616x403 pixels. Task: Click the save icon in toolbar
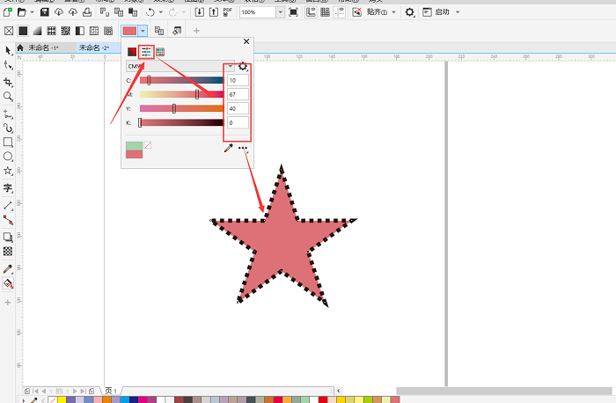[47, 13]
